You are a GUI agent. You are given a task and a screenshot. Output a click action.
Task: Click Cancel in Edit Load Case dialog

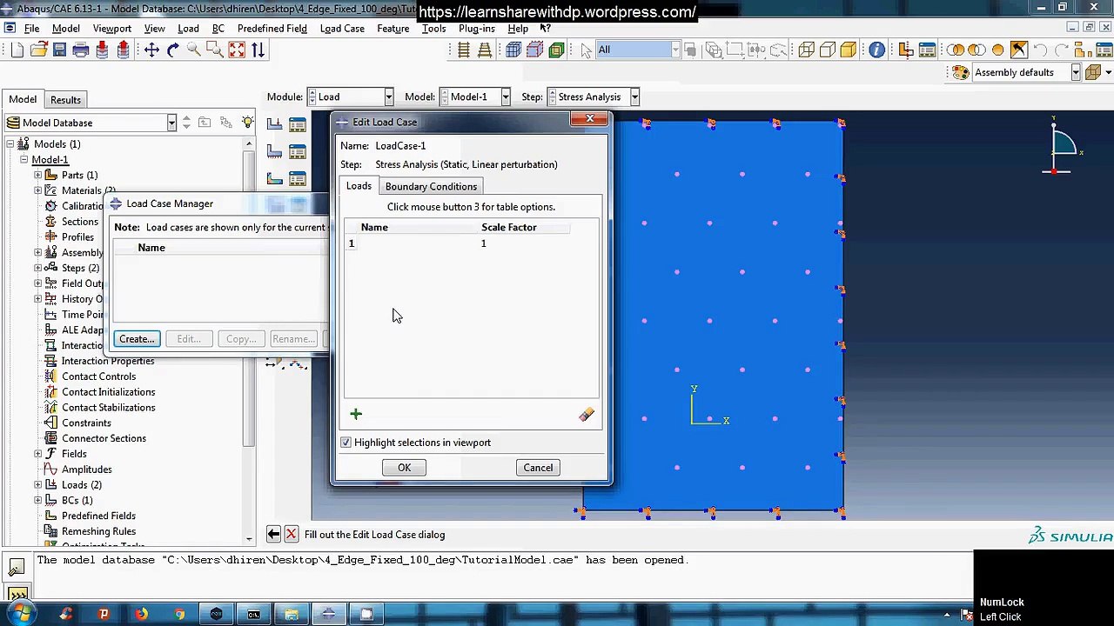click(x=538, y=468)
